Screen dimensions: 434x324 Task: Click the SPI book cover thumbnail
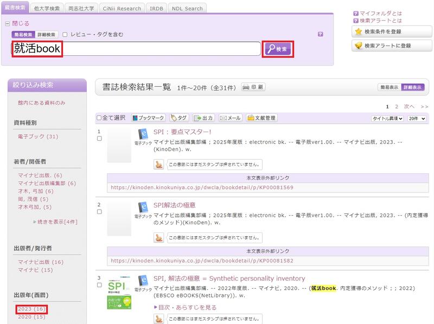click(119, 293)
